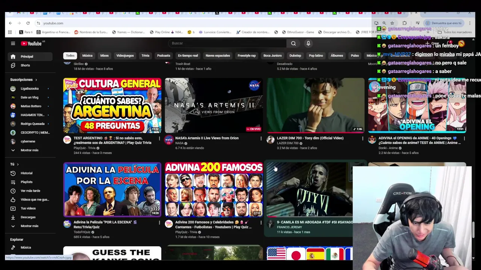The image size is (481, 270).
Task: Play ADIVINA 200 FAMOSOS thumbnail
Action: (x=214, y=190)
